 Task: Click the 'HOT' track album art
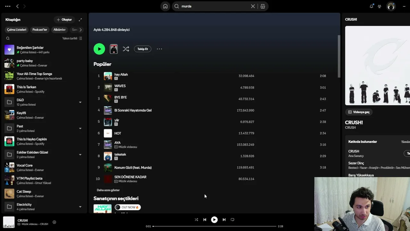click(108, 133)
